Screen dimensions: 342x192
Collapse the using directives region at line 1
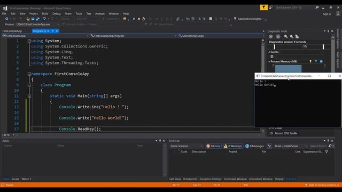pos(29,41)
